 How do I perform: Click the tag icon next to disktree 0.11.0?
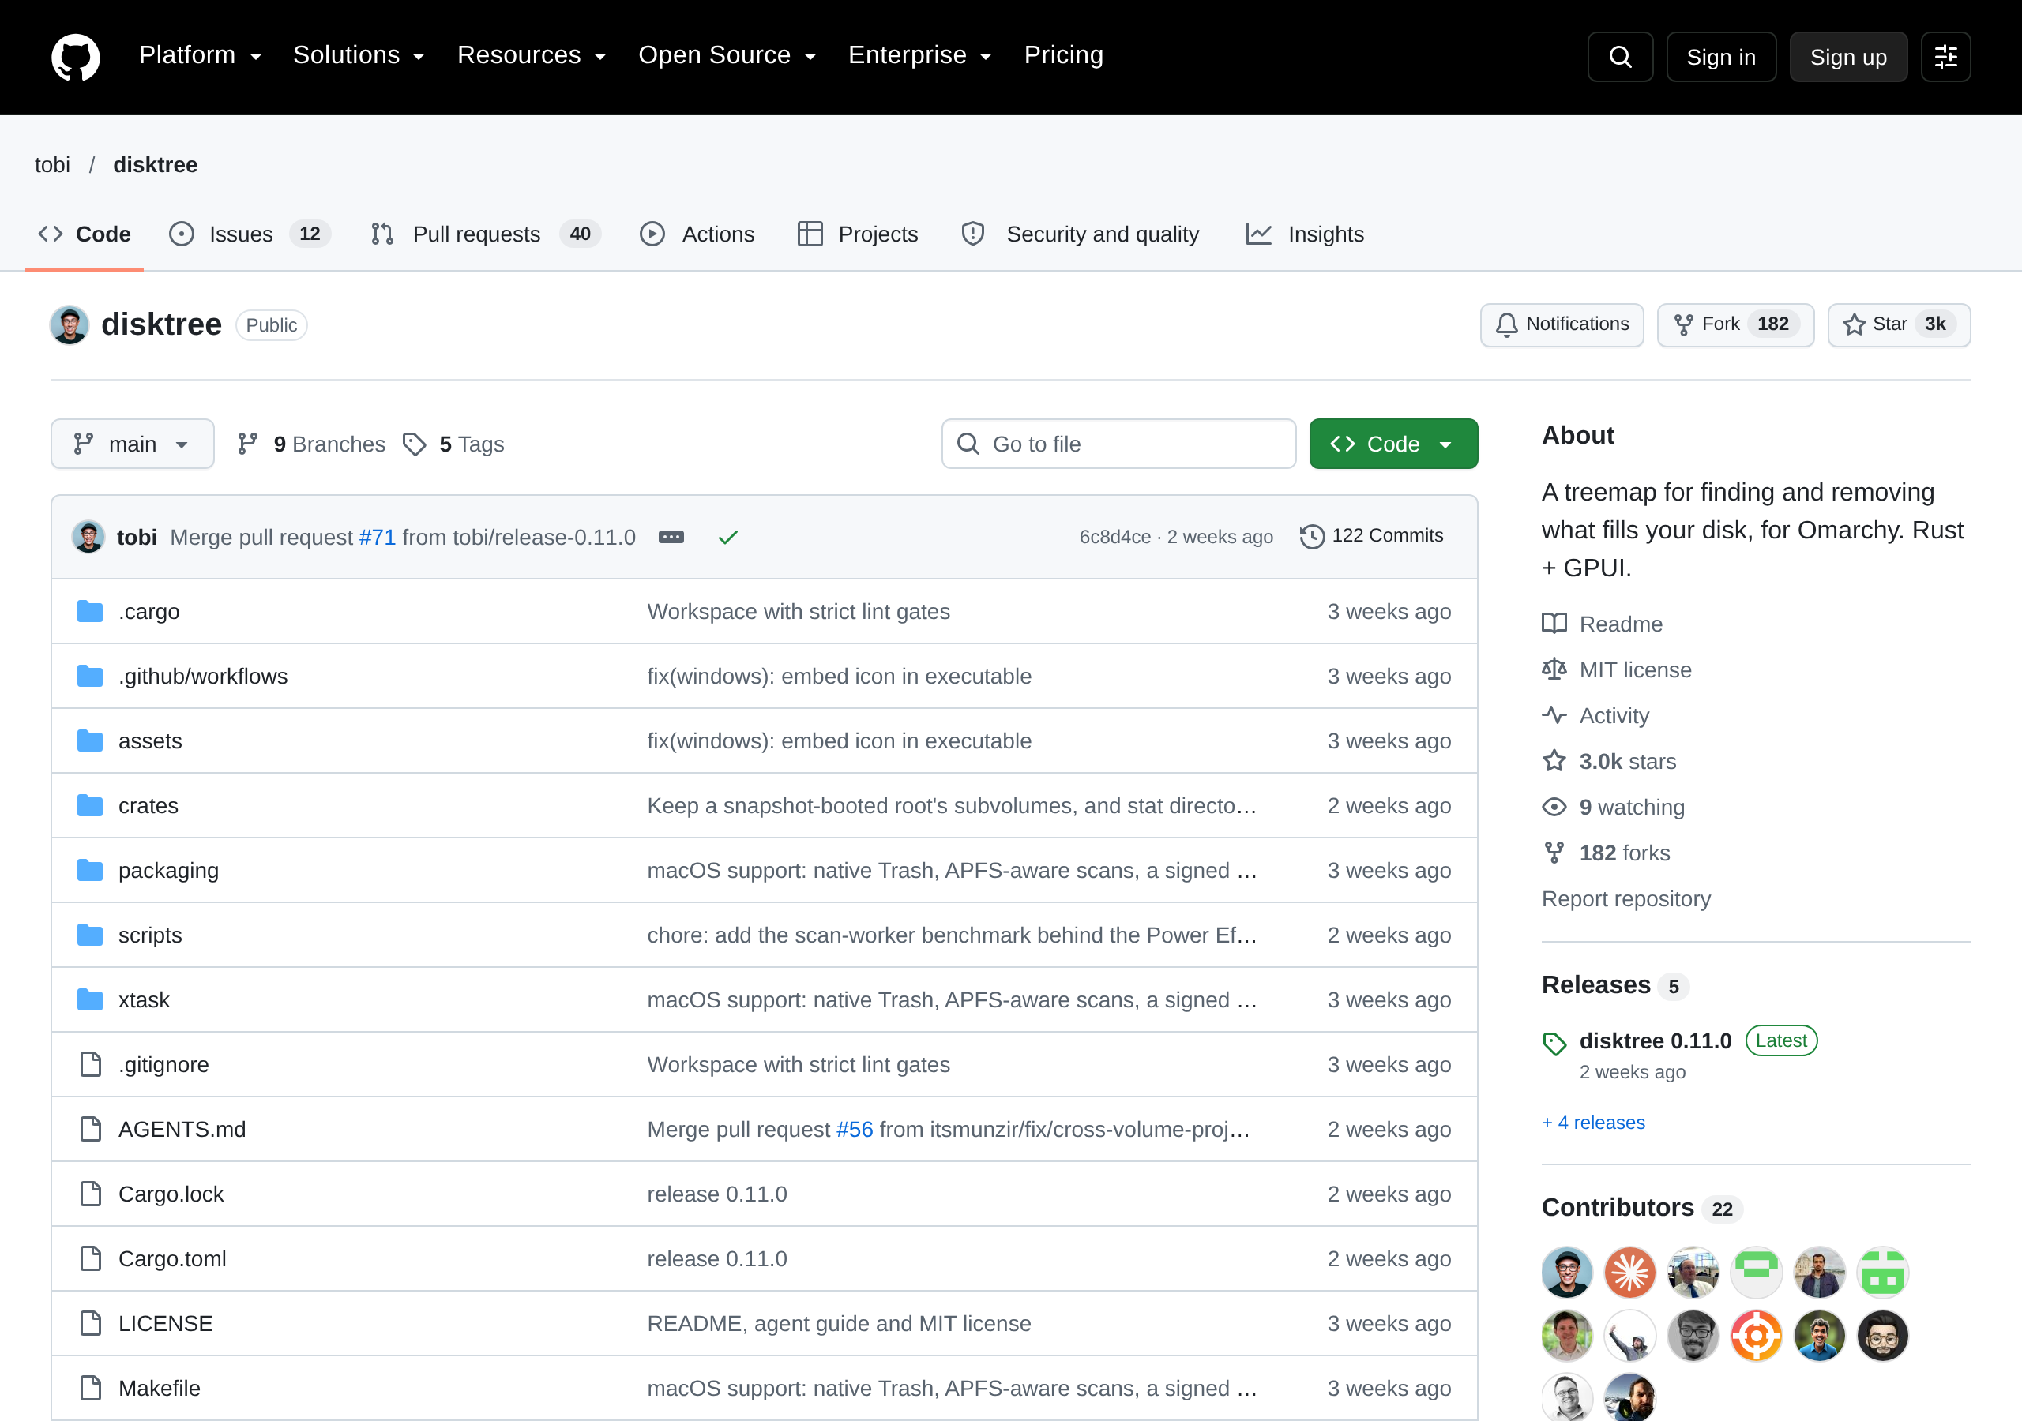point(1554,1044)
